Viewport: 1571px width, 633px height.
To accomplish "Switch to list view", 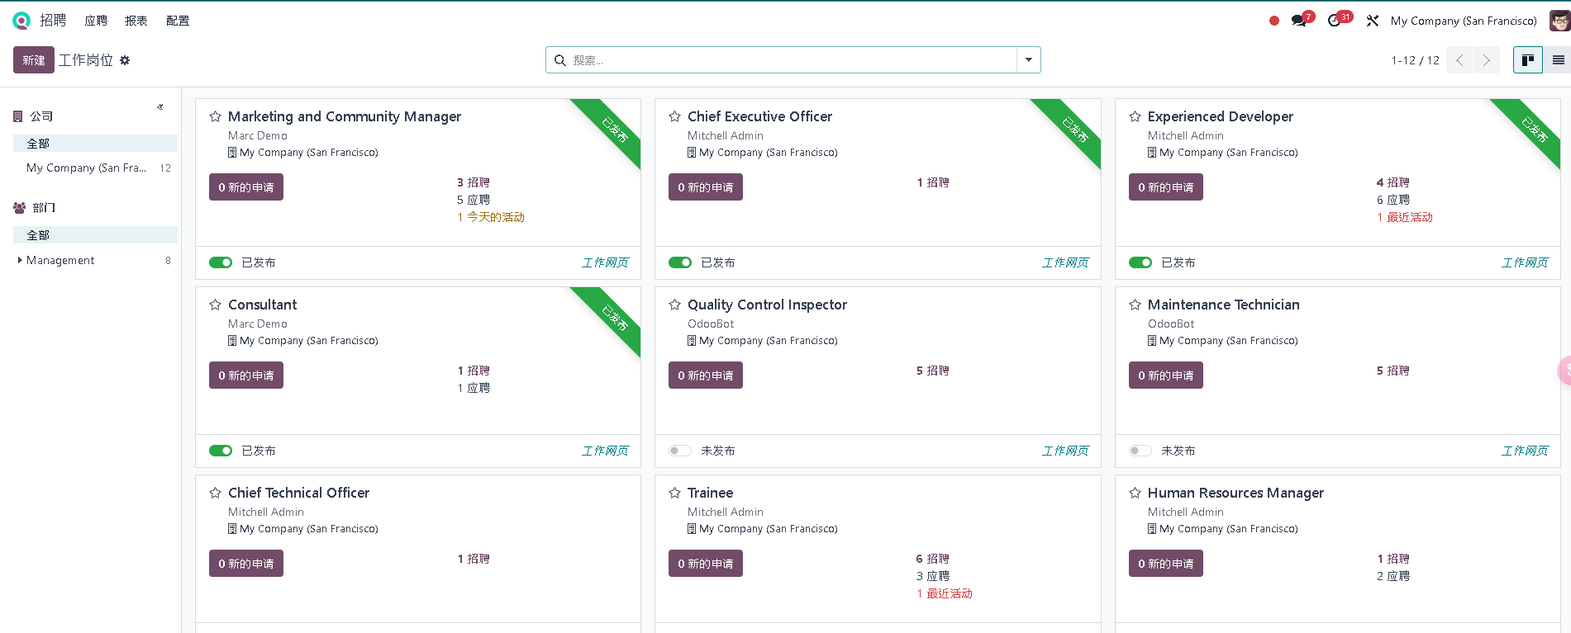I will (x=1558, y=60).
